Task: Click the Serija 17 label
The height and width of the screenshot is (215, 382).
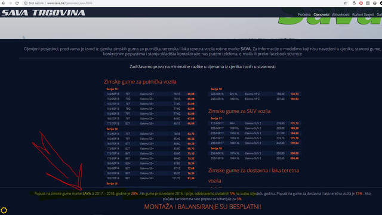Action: (x=216, y=118)
